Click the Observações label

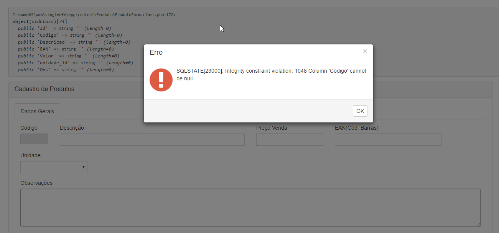pos(36,183)
